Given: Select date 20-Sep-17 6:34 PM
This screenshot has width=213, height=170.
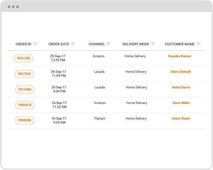Looking at the screenshot, I should pos(59,89).
